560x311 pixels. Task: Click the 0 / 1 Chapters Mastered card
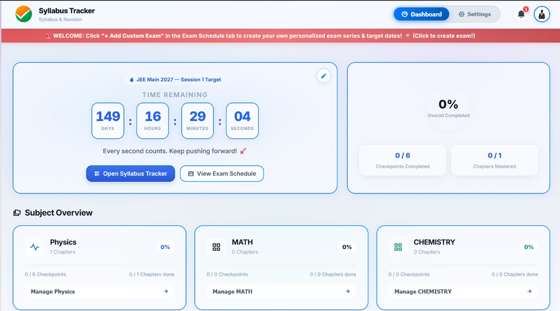click(x=494, y=160)
